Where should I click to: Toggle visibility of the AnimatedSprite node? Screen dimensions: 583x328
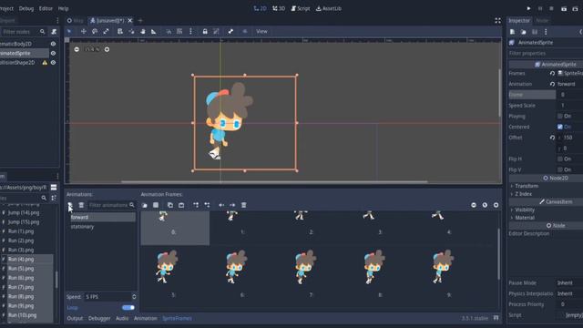53,53
